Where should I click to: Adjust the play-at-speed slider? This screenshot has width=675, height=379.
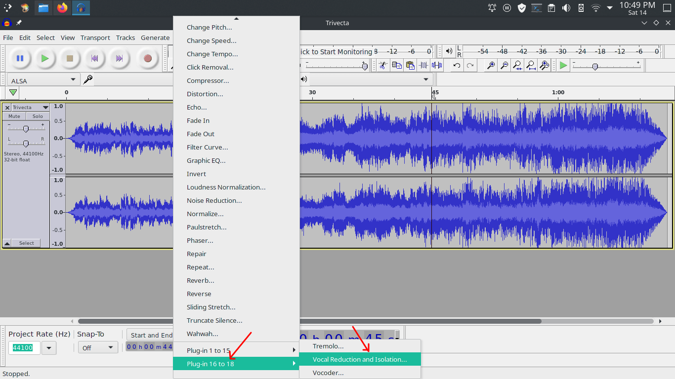pyautogui.click(x=606, y=65)
